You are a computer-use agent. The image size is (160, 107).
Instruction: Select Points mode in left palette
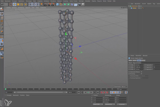pos(2,25)
